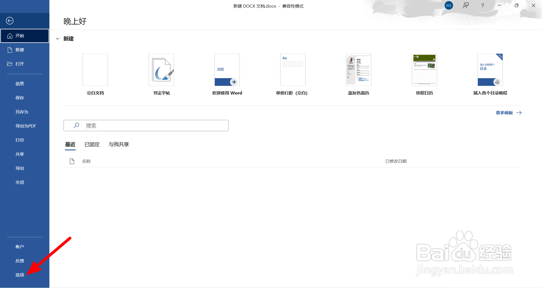Open the 插入首个目录教程 template
Screen dimensions: 542x288
pos(490,75)
